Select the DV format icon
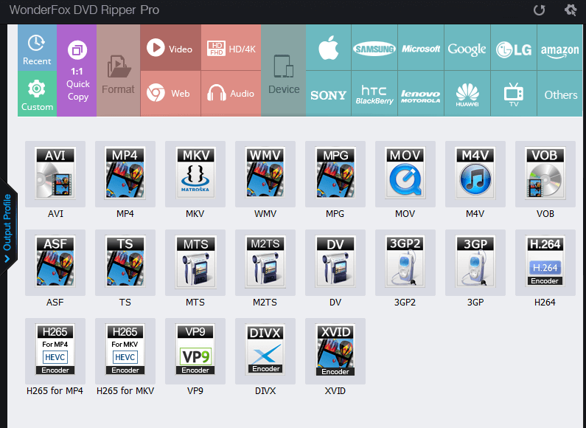The height and width of the screenshot is (428, 586). click(335, 263)
